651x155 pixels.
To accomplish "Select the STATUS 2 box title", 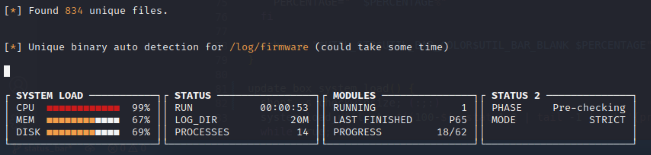I will click(516, 96).
